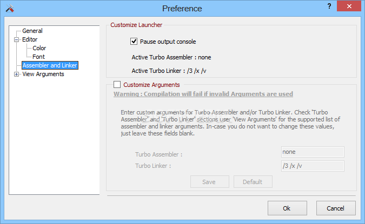Select View Arguments tree item

(x=43, y=74)
